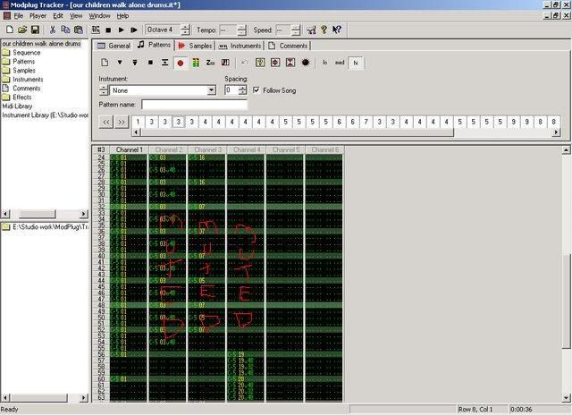Adjust the Speed spinner
This screenshot has height=416, width=572.
[x=296, y=30]
